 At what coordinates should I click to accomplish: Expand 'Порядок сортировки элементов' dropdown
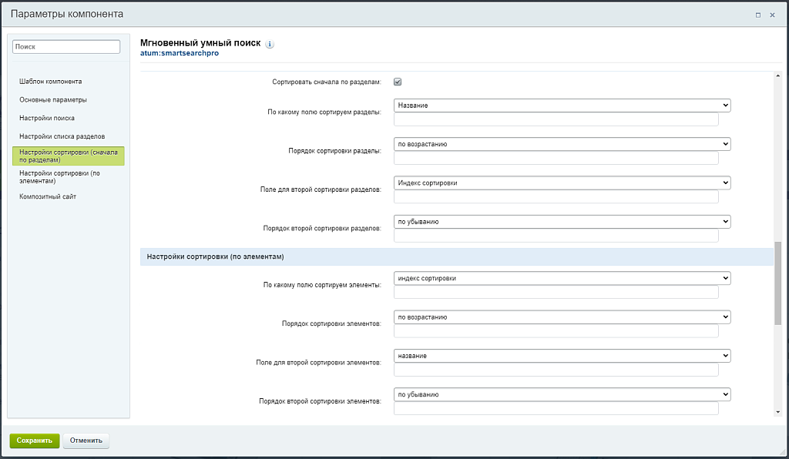click(x=562, y=317)
